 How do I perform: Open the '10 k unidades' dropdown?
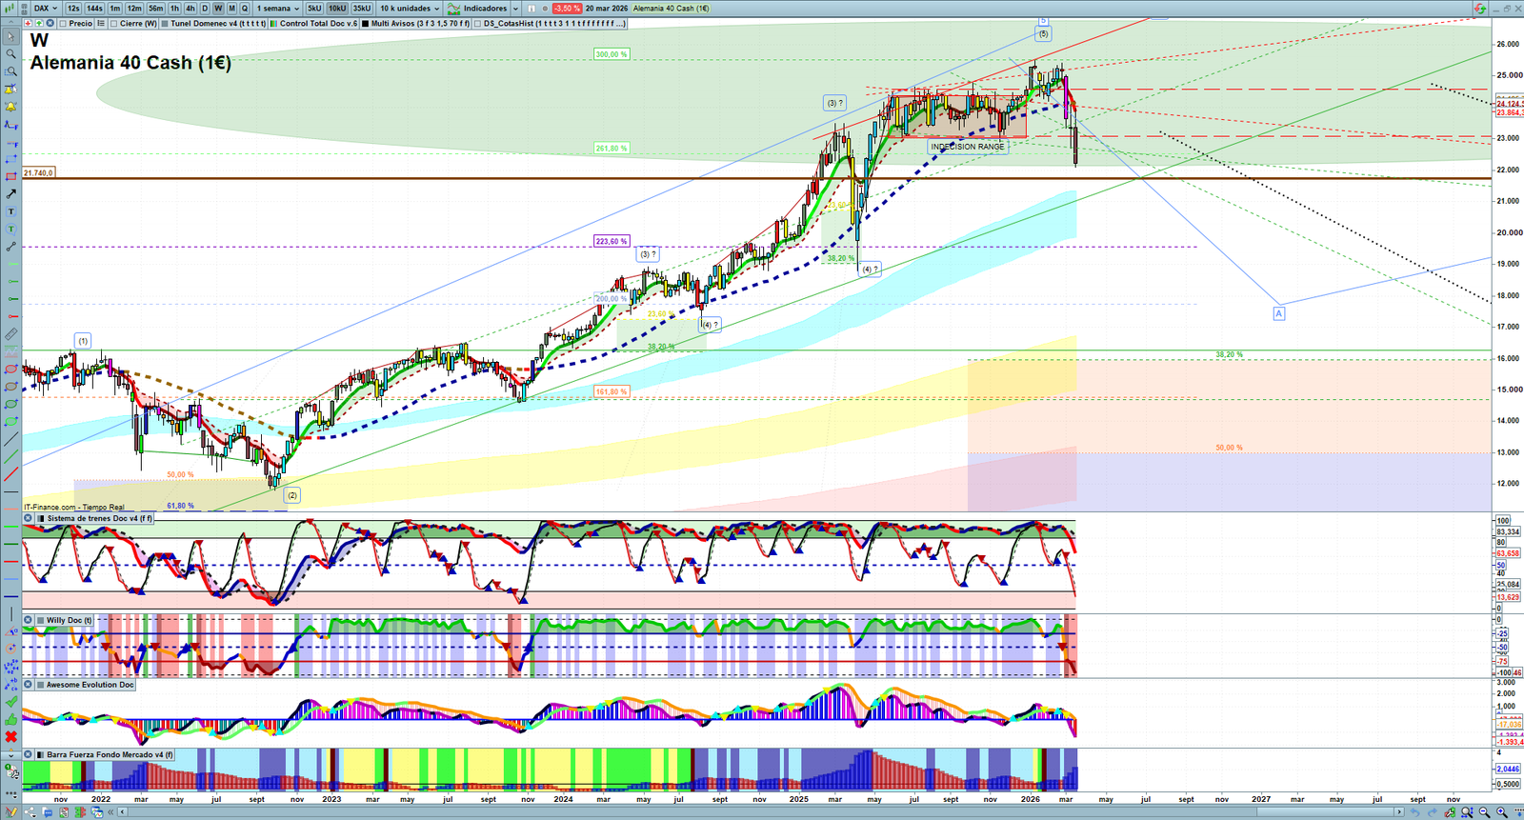pos(410,9)
